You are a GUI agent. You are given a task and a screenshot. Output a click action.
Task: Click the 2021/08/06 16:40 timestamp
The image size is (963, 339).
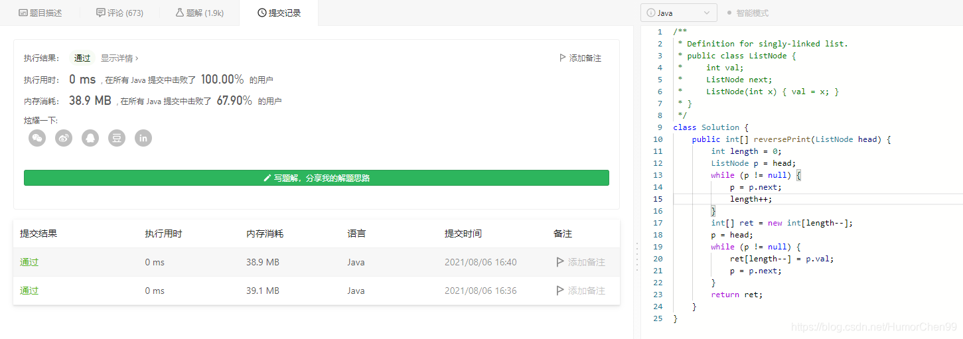(481, 262)
